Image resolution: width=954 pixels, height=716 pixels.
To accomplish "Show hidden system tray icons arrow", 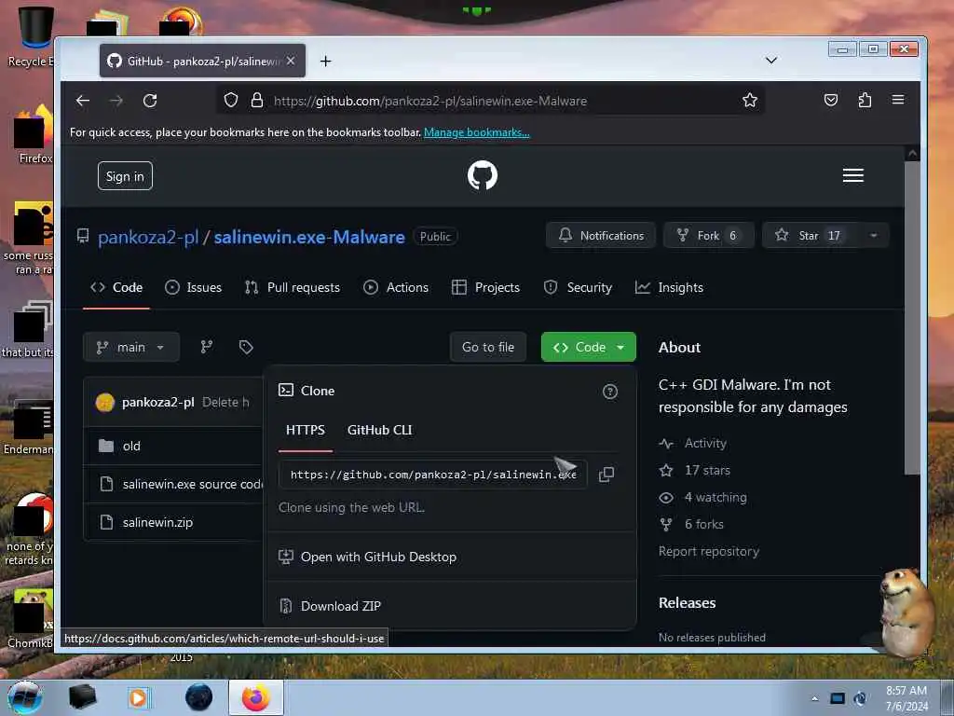I will point(814,698).
